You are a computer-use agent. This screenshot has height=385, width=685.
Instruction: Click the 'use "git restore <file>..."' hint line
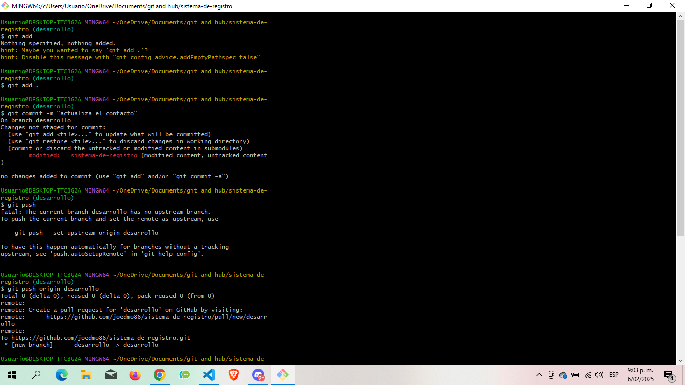pyautogui.click(x=128, y=141)
